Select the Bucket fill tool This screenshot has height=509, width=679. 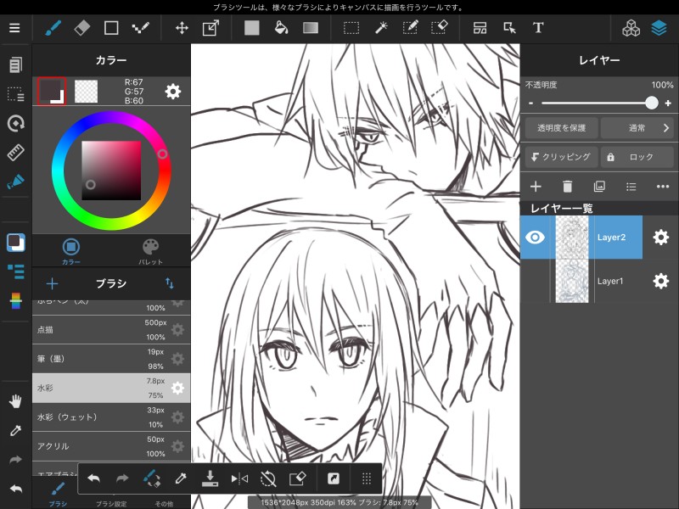(281, 28)
